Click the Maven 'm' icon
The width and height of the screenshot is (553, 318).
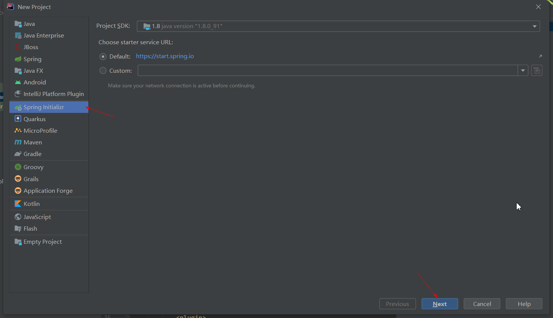coord(18,142)
